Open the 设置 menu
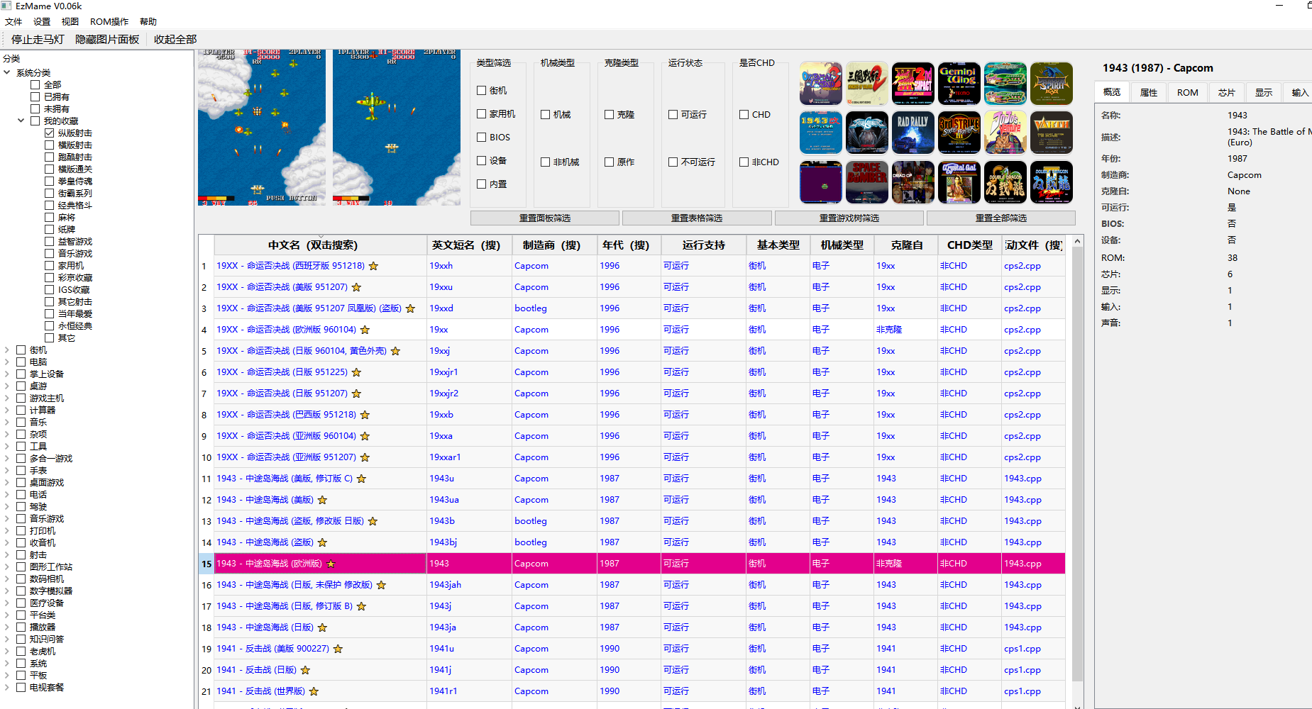Viewport: 1312px width, 709px height. click(42, 22)
